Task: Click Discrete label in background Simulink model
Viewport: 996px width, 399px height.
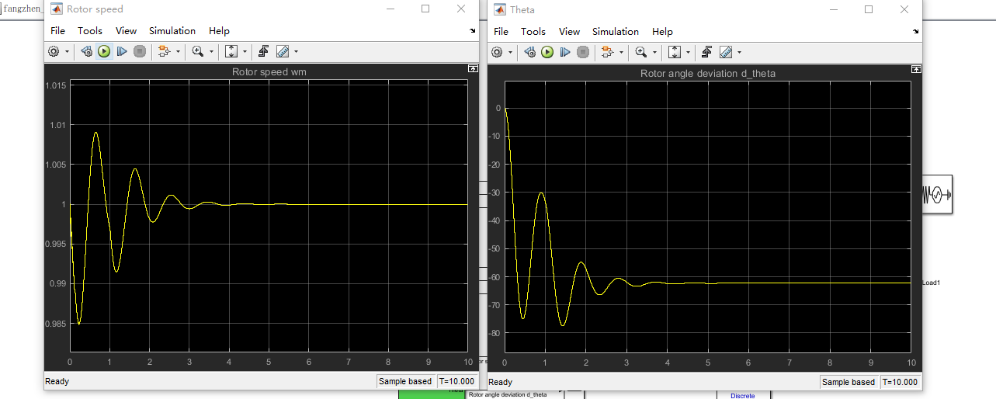Action: pyautogui.click(x=742, y=396)
